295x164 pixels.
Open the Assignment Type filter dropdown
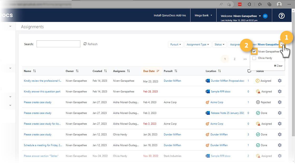tap(198, 44)
